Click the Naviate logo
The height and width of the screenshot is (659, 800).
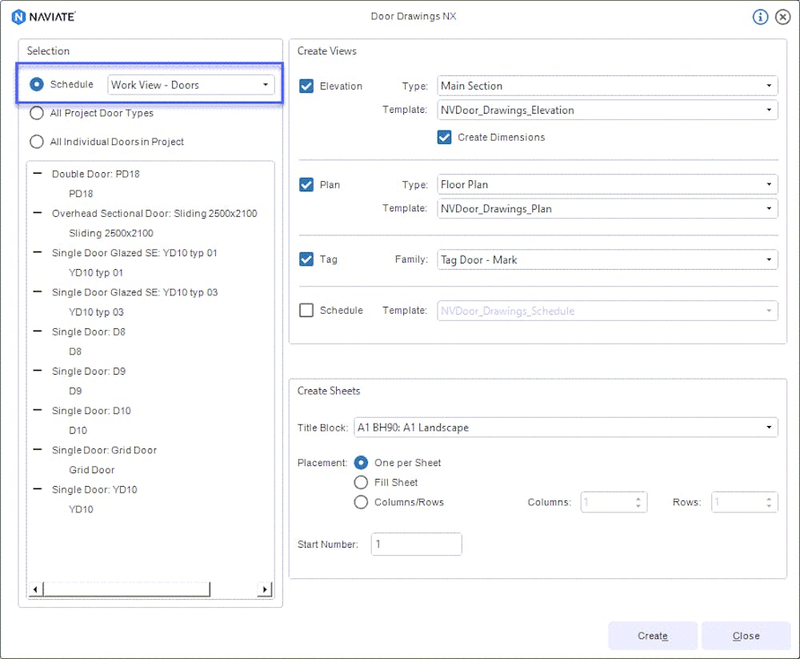tap(43, 17)
